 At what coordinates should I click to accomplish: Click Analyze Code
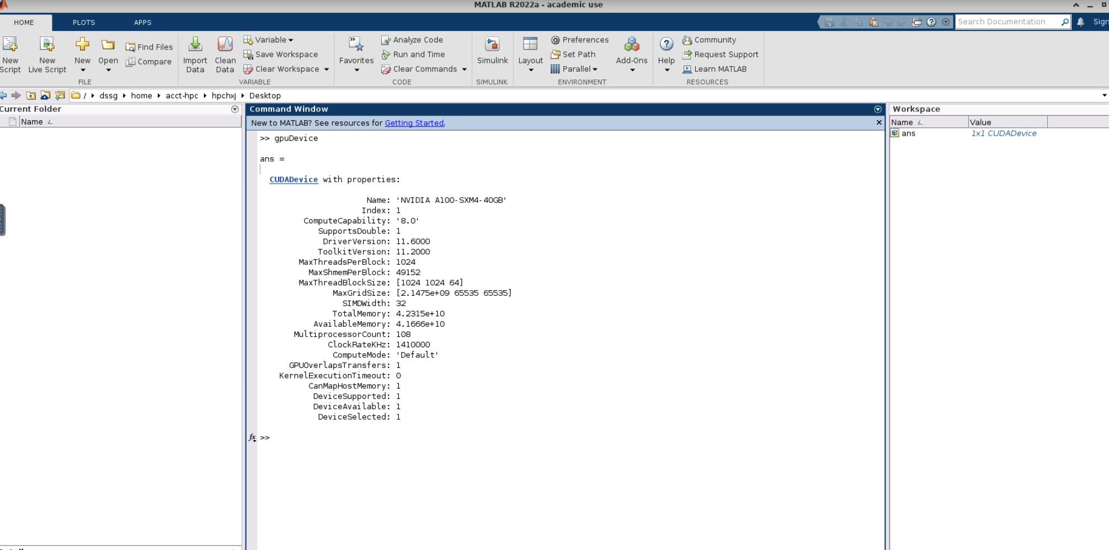click(x=412, y=40)
